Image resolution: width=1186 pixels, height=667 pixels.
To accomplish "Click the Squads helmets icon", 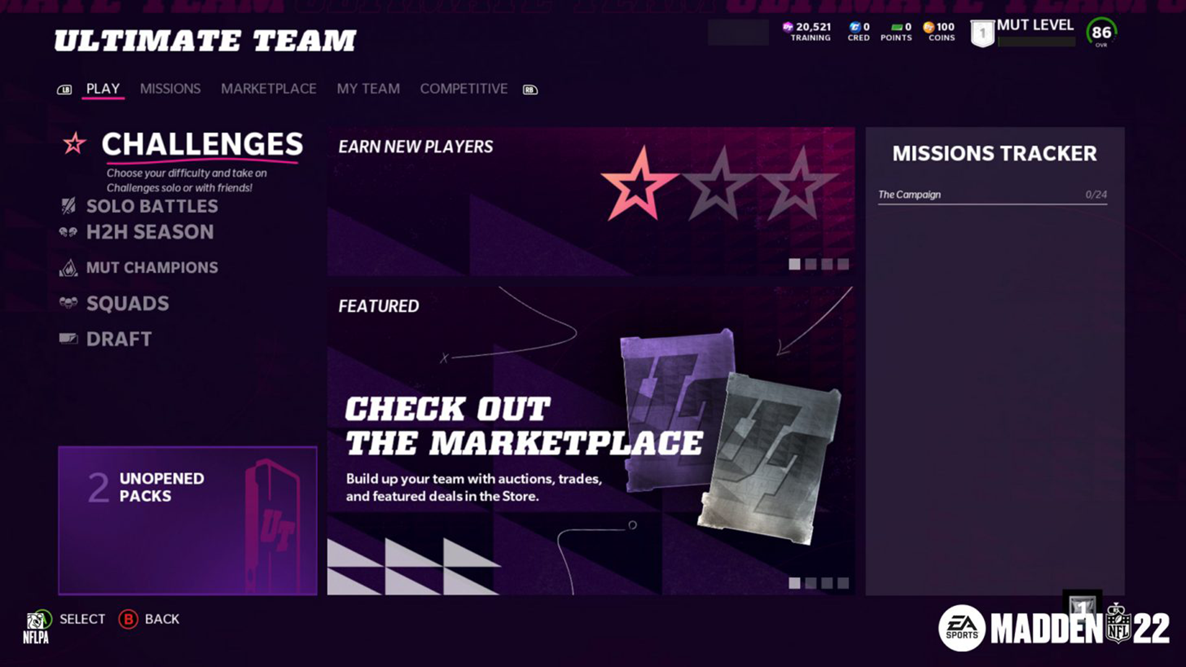I will (68, 303).
